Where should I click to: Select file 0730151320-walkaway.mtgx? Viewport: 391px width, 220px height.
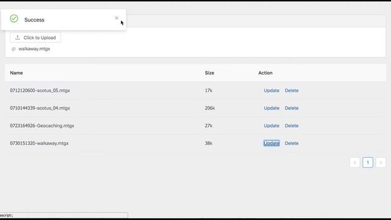39,144
